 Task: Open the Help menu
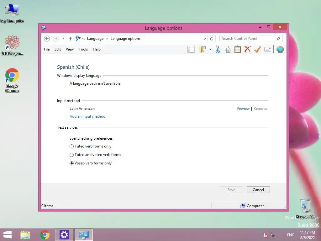tap(97, 49)
